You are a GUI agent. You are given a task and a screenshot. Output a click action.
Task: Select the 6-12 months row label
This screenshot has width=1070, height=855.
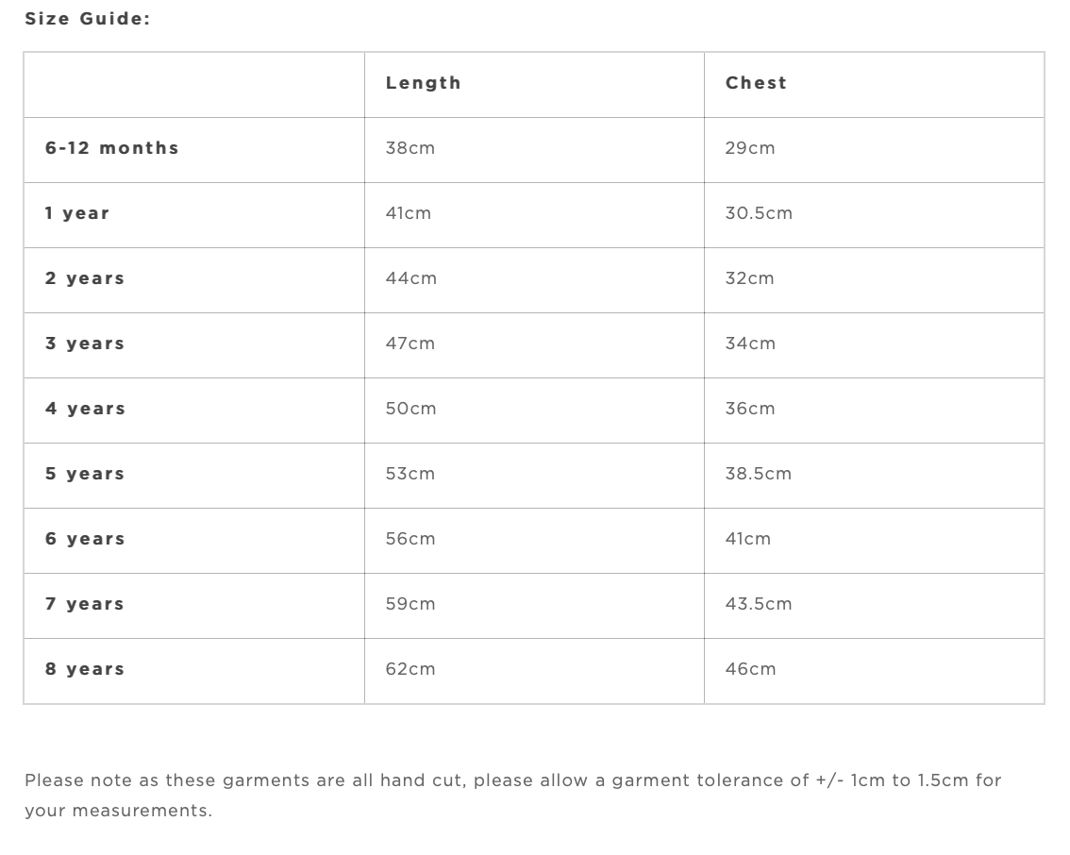111,148
